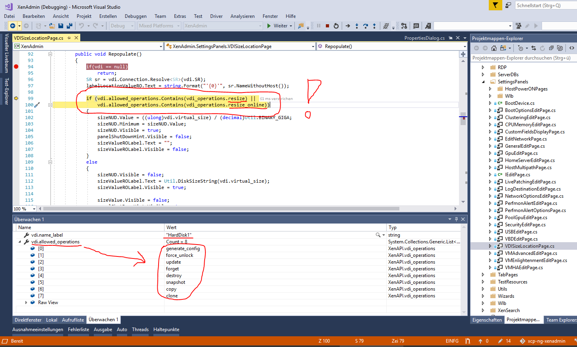This screenshot has height=347, width=577.
Task: Select the Home icon in Projektmappen-Explorer
Action: pyautogui.click(x=494, y=48)
